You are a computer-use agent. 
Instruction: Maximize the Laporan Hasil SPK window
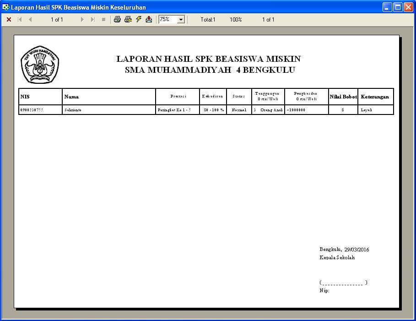point(398,7)
